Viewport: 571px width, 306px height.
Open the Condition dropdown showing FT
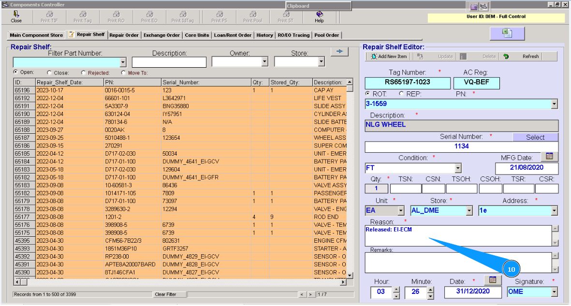click(458, 168)
